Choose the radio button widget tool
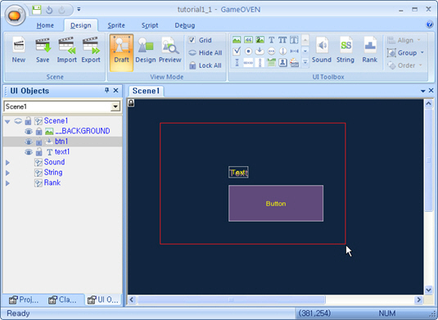Image resolution: width=438 pixels, height=320 pixels. [x=248, y=51]
